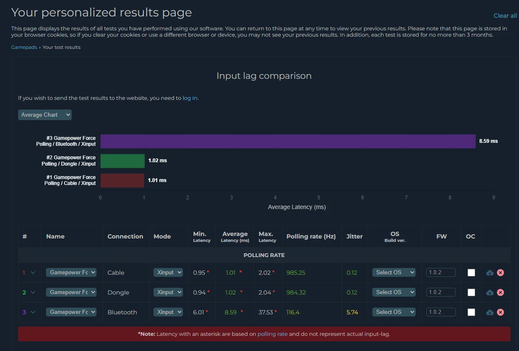Click the POLLING RATE section header

click(x=264, y=255)
